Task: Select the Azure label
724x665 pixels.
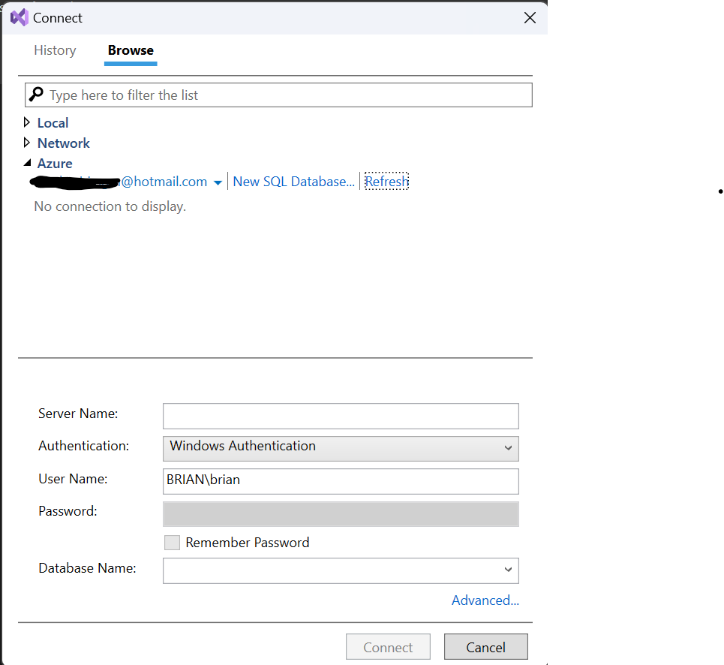Action: coord(55,164)
